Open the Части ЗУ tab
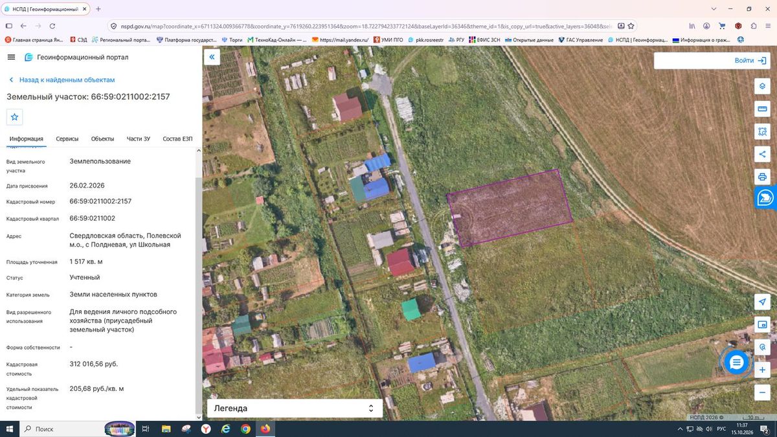 139,139
